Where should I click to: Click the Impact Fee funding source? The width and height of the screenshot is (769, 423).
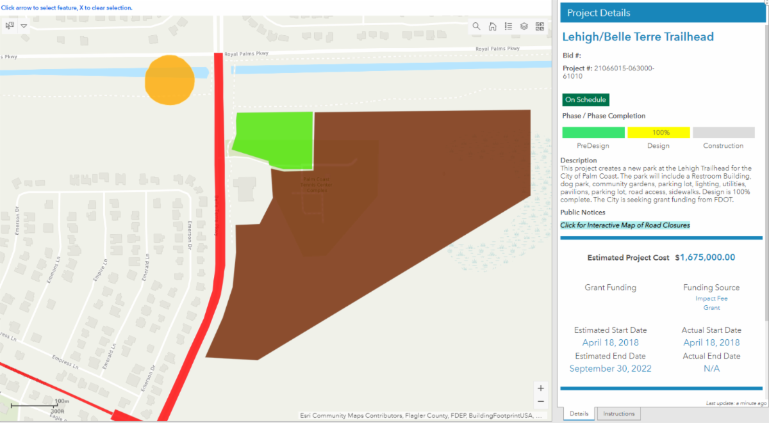click(711, 298)
